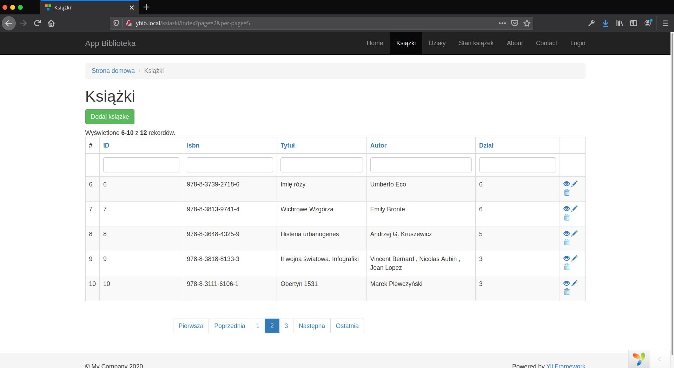Edit the Obertyn 1531 record
This screenshot has height=368, width=674.
coord(575,283)
